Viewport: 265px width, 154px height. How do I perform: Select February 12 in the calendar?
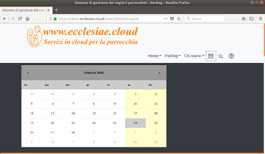[32, 113]
